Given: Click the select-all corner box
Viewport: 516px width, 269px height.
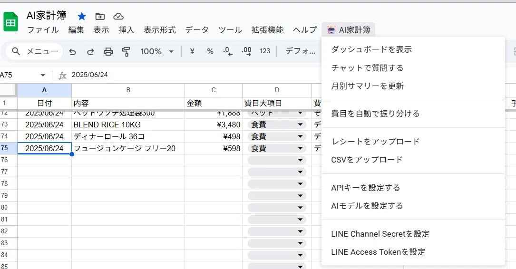Looking at the screenshot, I should click(8, 90).
